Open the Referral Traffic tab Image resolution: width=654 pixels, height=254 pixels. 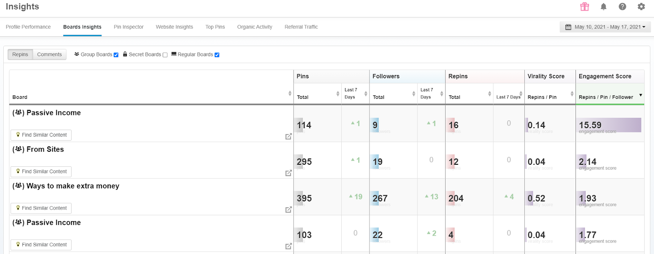[x=301, y=27]
